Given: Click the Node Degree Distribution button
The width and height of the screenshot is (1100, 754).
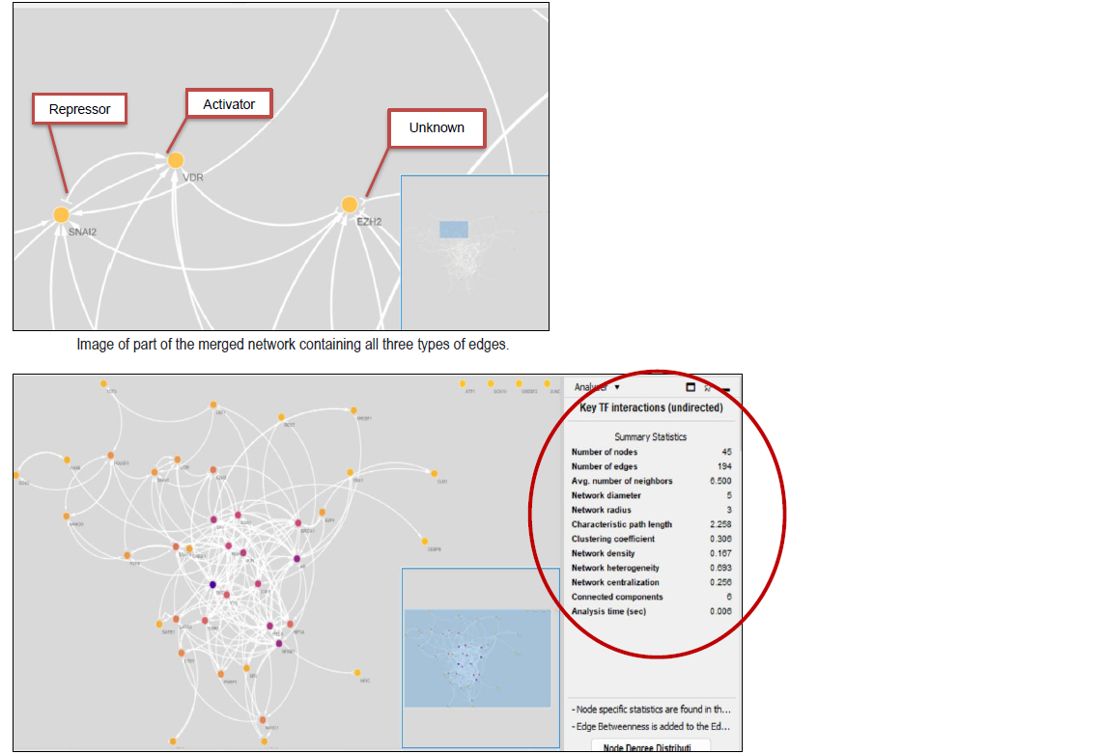Looking at the screenshot, I should 650,747.
